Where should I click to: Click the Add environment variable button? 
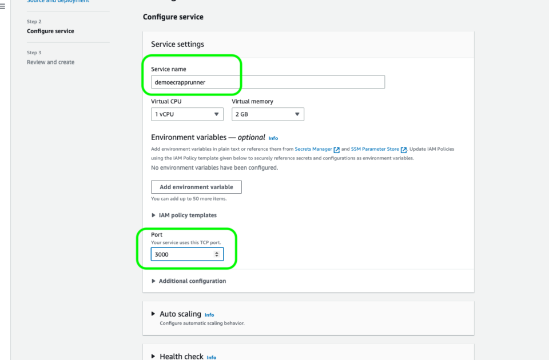(196, 187)
